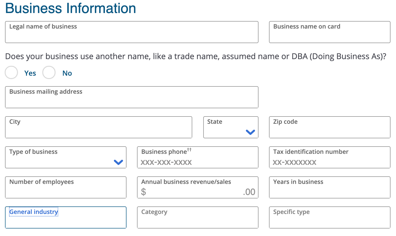396x236 pixels.
Task: Open the Type of business dropdown
Action: click(66, 157)
